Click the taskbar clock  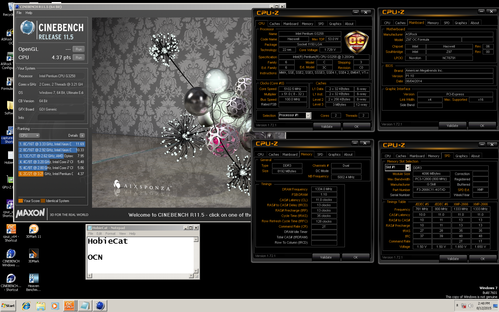(x=484, y=306)
